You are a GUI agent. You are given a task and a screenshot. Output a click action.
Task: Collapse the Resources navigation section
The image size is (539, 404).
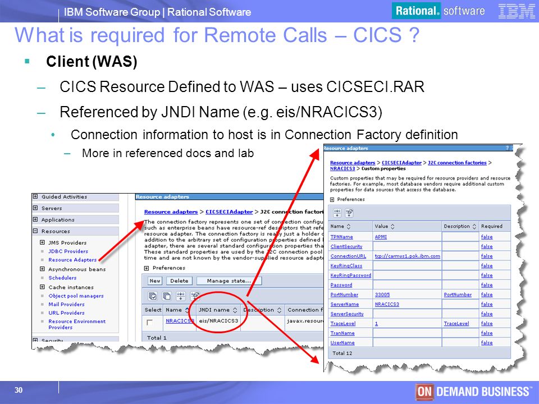pyautogui.click(x=35, y=231)
